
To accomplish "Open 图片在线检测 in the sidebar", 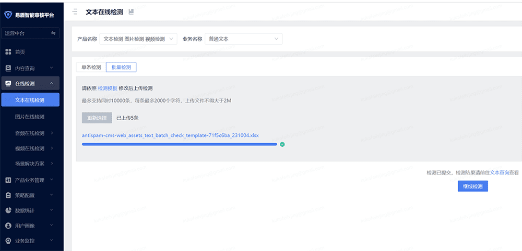I will [x=30, y=117].
